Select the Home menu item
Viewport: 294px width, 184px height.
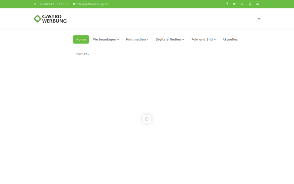(81, 39)
